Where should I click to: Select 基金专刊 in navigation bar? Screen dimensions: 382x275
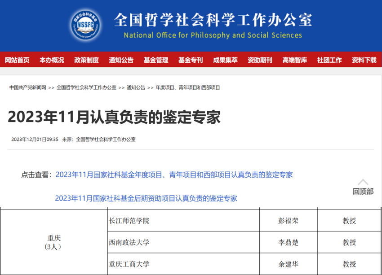(191, 60)
